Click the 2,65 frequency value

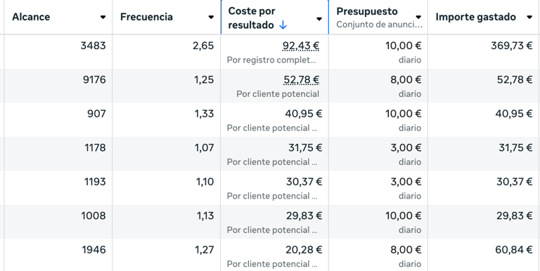tap(203, 46)
